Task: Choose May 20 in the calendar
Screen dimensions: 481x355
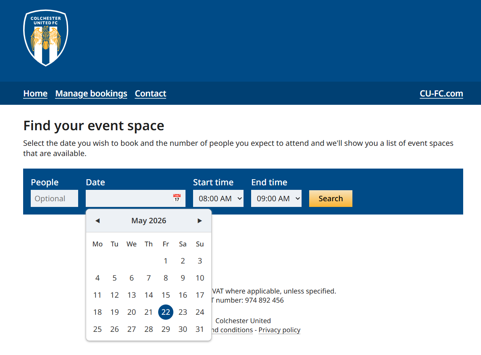Action: [x=132, y=312]
